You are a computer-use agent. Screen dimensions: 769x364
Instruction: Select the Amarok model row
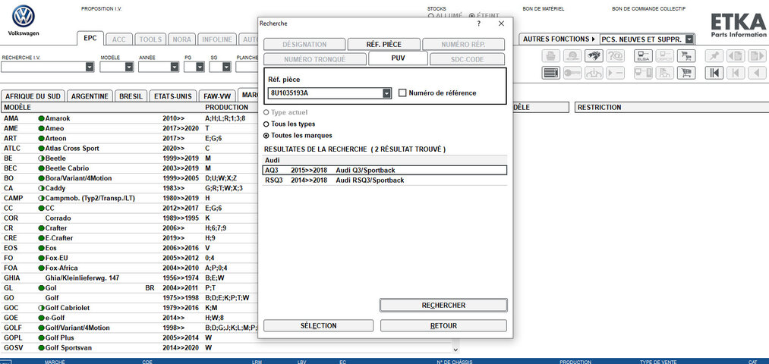point(130,118)
